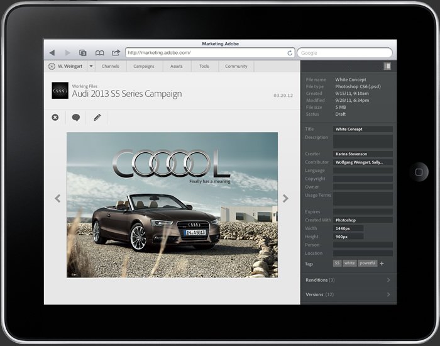The width and height of the screenshot is (440, 346).
Task: Click the Language field
Action: click(x=363, y=170)
